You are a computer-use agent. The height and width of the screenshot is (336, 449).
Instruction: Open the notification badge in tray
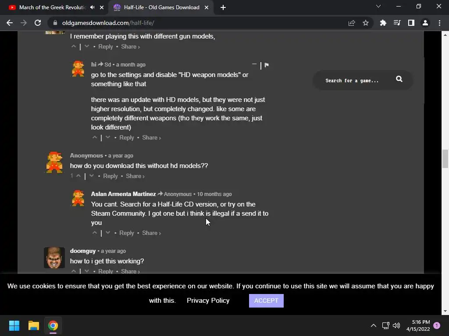pos(437,325)
